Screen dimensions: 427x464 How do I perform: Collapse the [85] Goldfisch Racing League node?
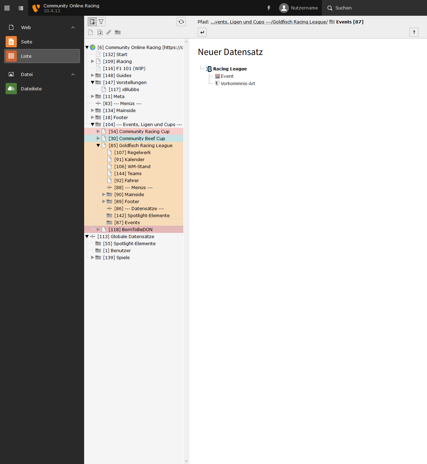tap(98, 145)
